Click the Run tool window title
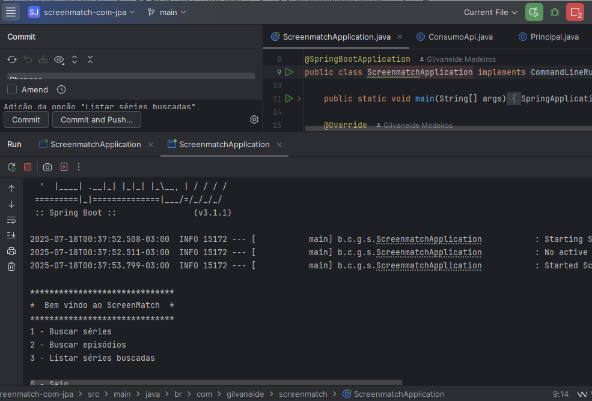 coord(14,145)
